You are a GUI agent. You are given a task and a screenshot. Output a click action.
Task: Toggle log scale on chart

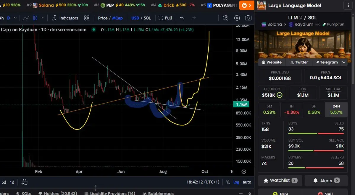click(x=236, y=182)
